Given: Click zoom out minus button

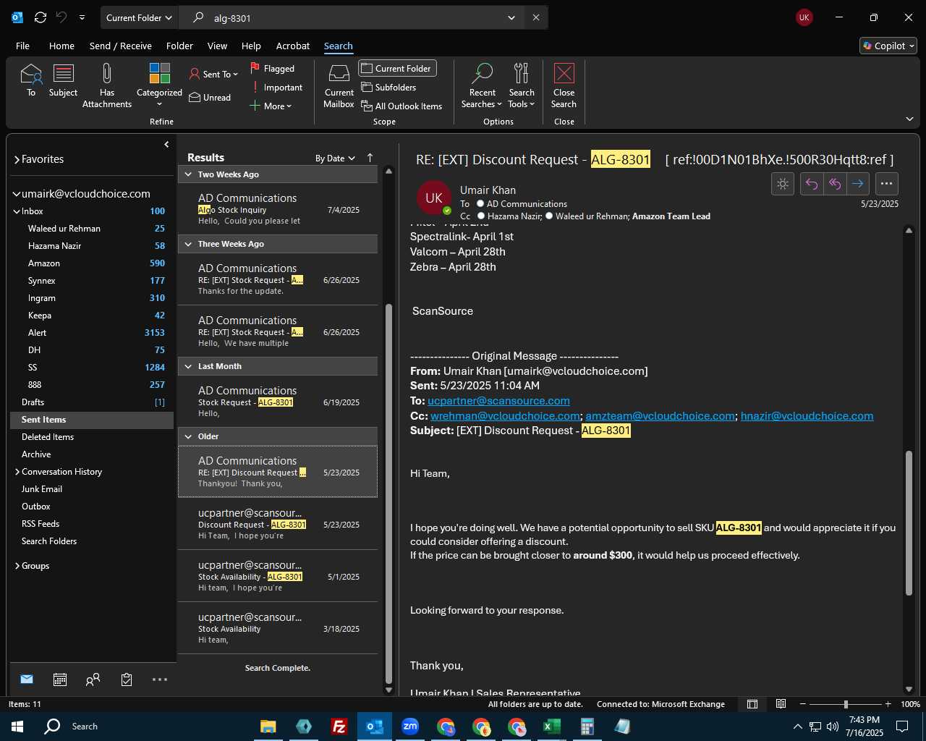Looking at the screenshot, I should click(802, 704).
